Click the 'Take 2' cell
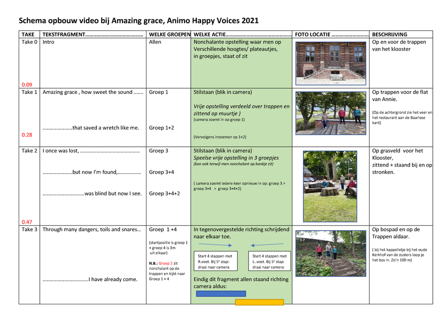 click(29, 151)
